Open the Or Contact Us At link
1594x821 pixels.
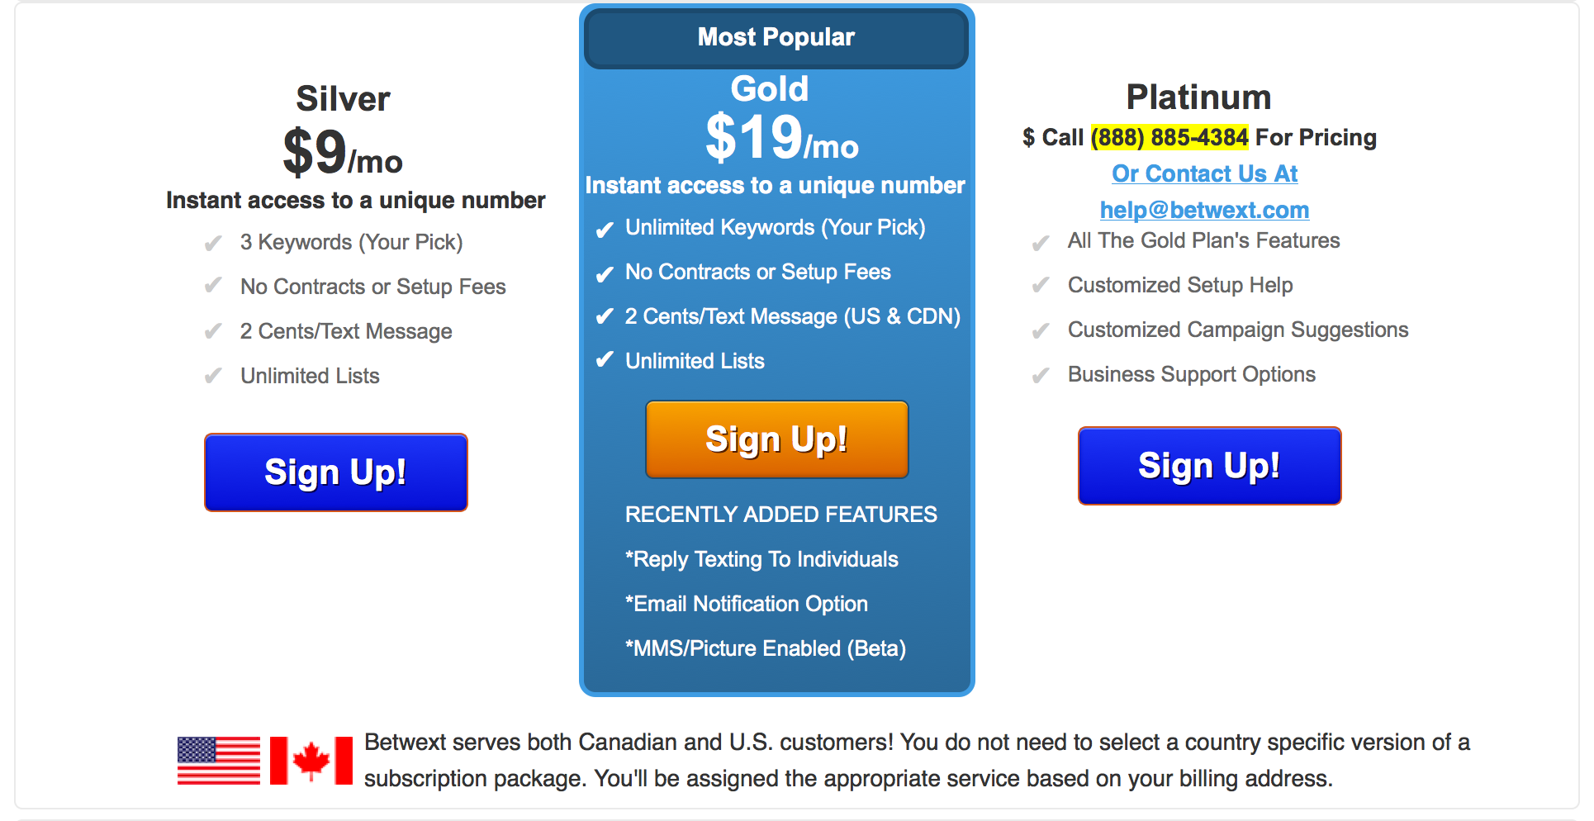pyautogui.click(x=1204, y=173)
